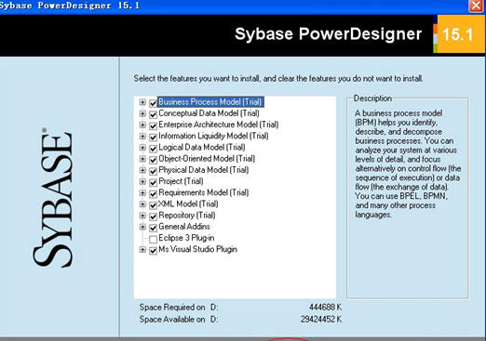Uncheck Ms Visual Studio Plugin checkbox
Screen dimensions: 486x341
tap(153, 251)
